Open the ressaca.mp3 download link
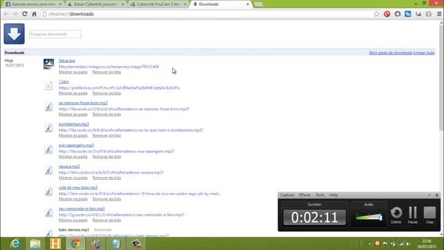444x250 pixels. 69,166
